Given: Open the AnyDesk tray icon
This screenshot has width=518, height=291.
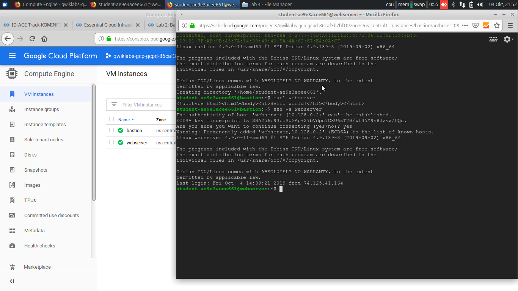Looking at the screenshot, I should pos(444,5).
